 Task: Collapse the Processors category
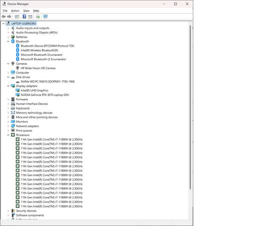(8, 135)
